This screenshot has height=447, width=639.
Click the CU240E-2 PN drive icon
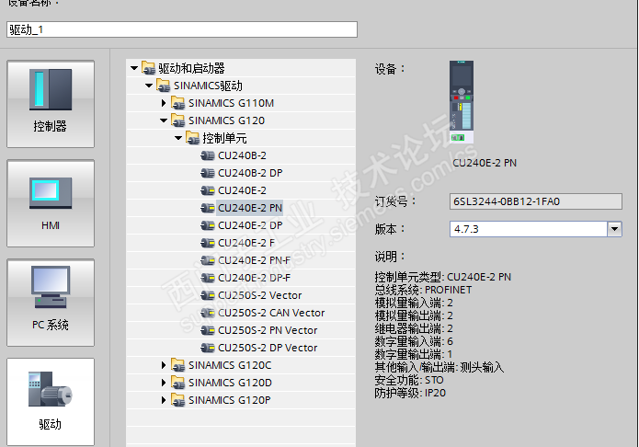click(208, 208)
